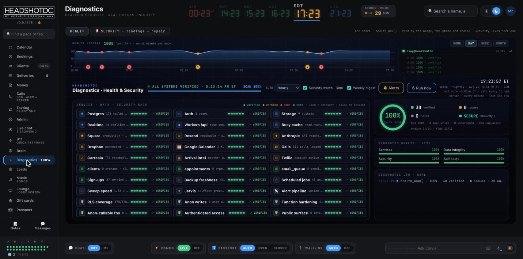
Task: Switch to dark mode moon toggle
Action: point(496,11)
